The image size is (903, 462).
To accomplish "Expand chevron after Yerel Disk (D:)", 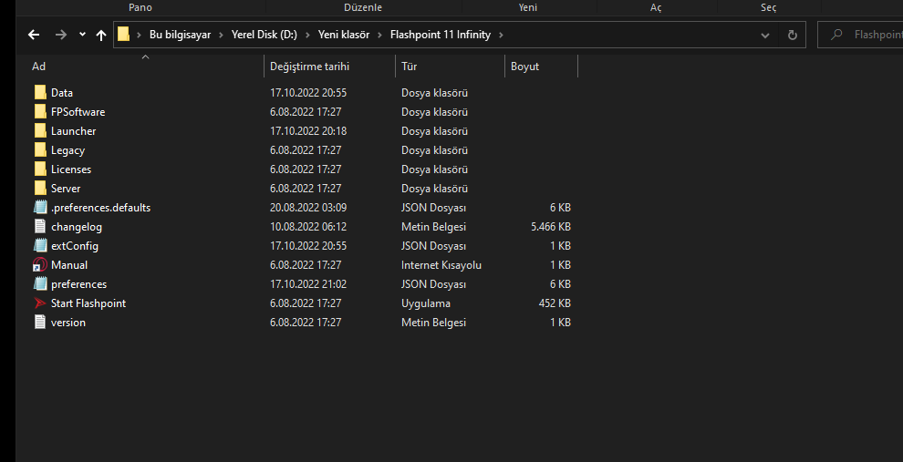I will pos(307,35).
